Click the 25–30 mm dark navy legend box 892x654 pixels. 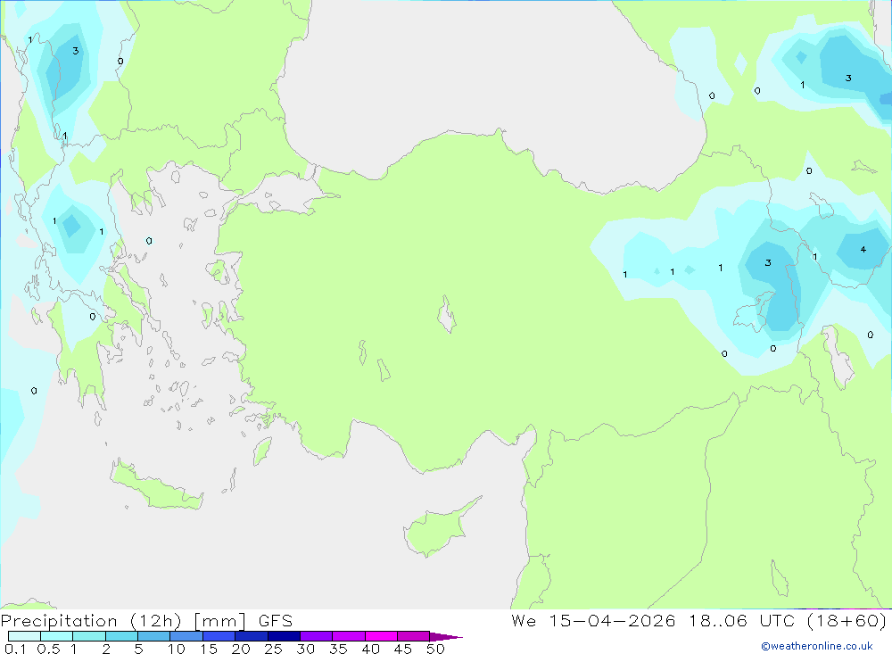tap(284, 636)
